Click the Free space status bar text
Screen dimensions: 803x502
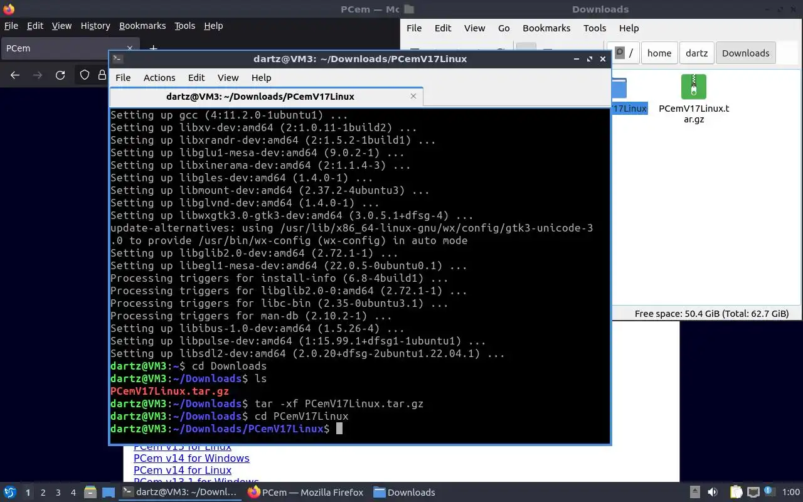point(711,314)
